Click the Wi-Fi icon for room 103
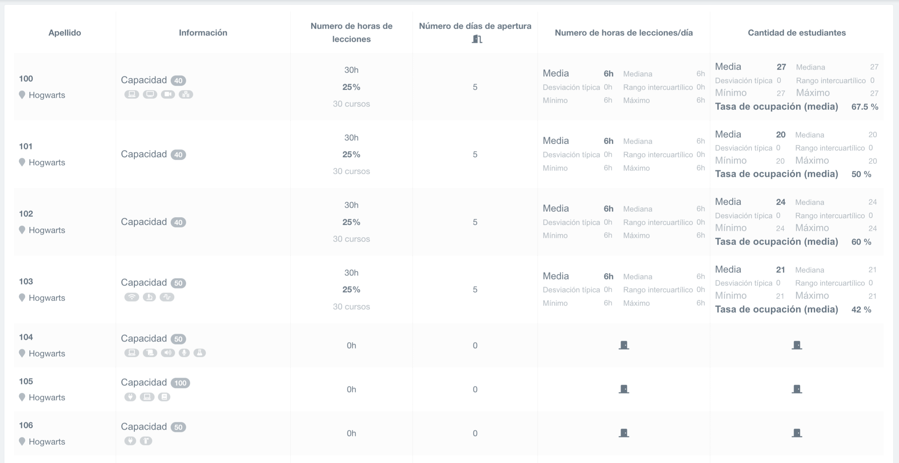This screenshot has height=463, width=899. tap(131, 297)
